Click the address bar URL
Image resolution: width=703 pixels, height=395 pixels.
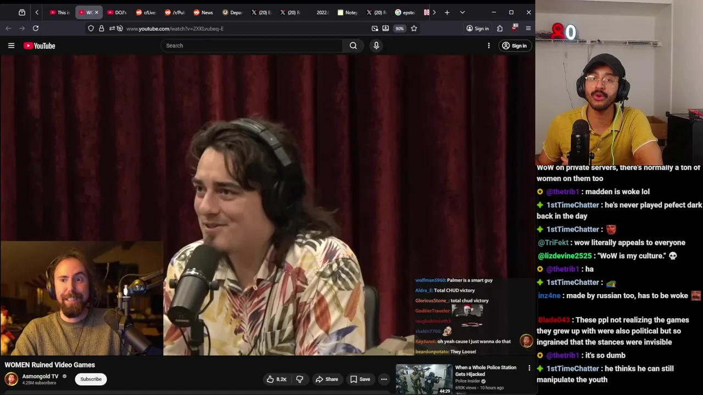[x=175, y=29]
